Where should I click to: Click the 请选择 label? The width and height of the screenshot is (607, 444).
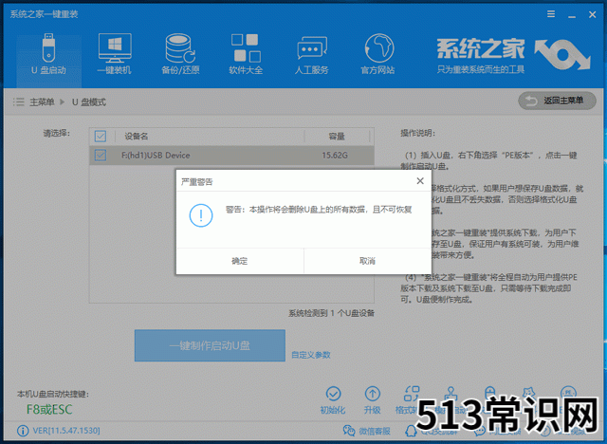(57, 133)
